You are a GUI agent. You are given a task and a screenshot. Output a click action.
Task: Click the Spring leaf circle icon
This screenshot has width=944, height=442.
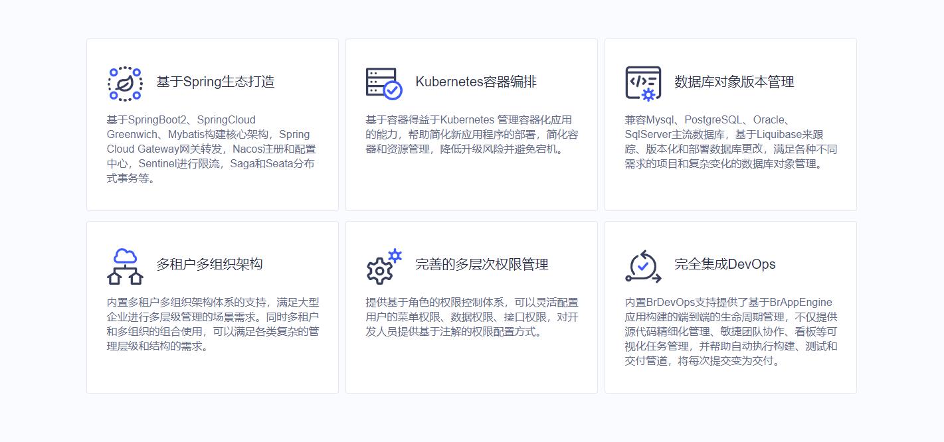125,84
